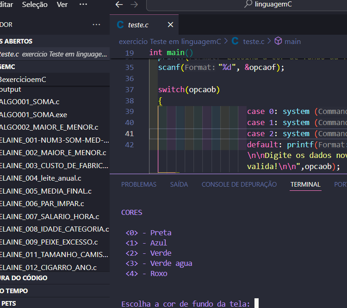This screenshot has height=308, width=347.
Task: Select the teste.c editor tab
Action: tap(144, 25)
